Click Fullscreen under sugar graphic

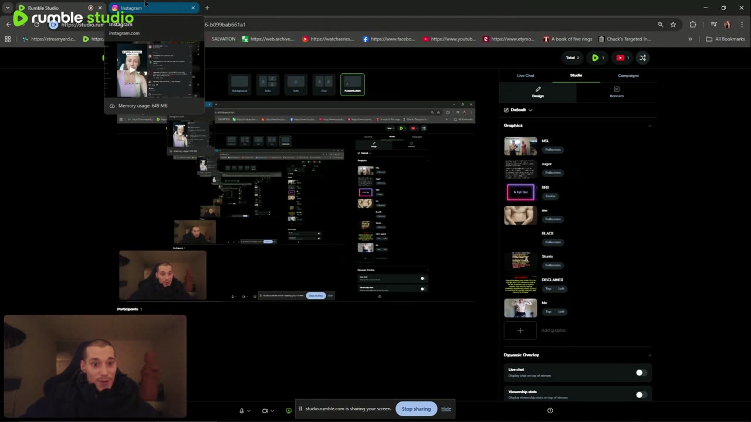(553, 173)
